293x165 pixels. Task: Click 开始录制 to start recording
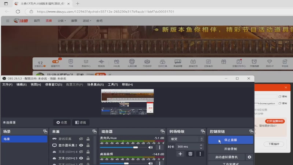[231, 149]
